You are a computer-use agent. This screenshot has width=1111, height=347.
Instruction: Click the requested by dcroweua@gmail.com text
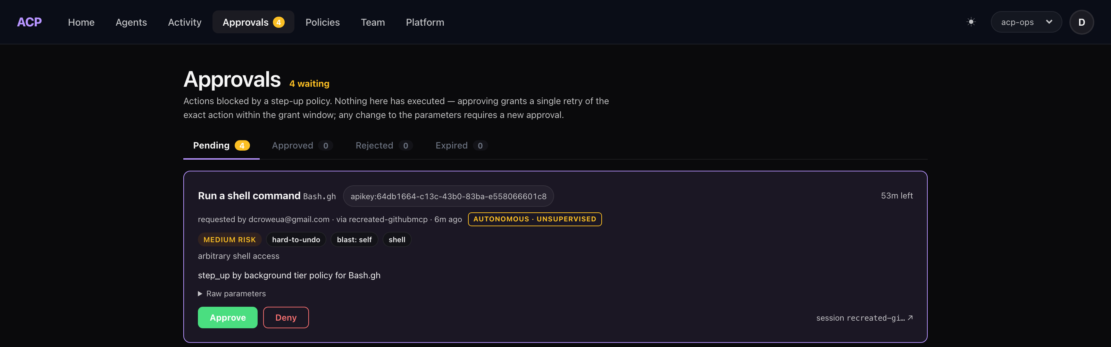264,219
